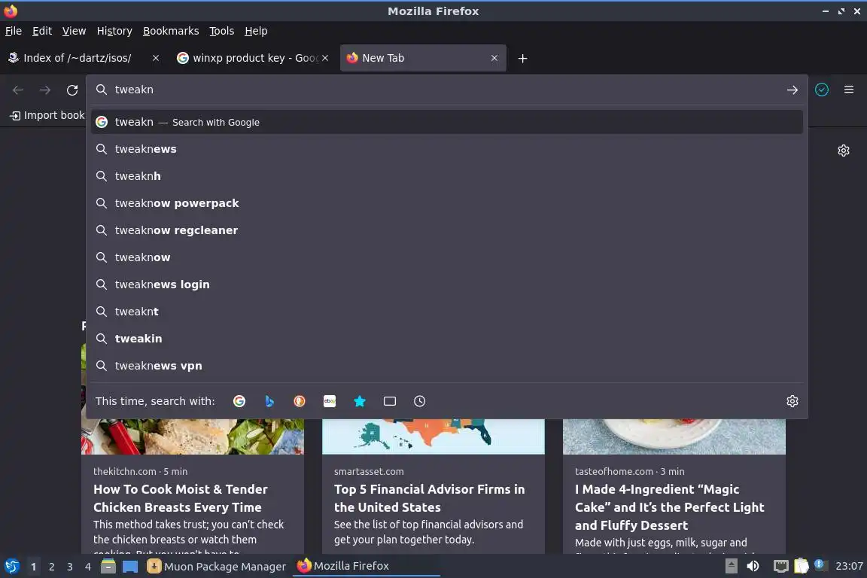Screen dimensions: 867x578
Task: Choose the 'tweaknh' suggestion
Action: coord(447,176)
